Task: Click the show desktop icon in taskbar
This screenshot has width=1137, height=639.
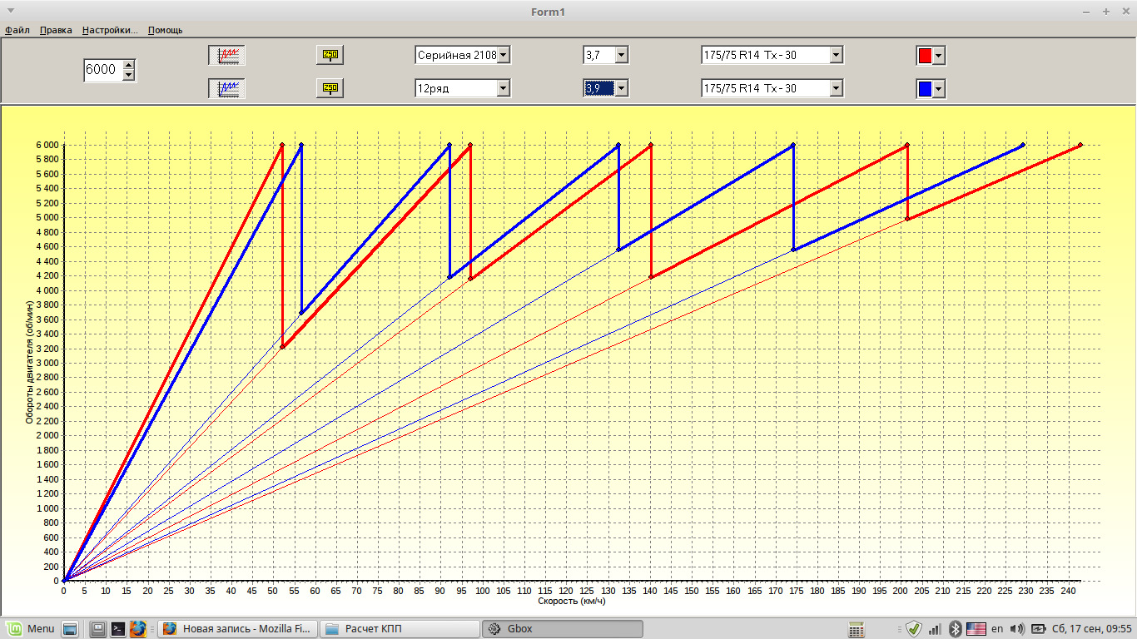Action: coord(70,628)
